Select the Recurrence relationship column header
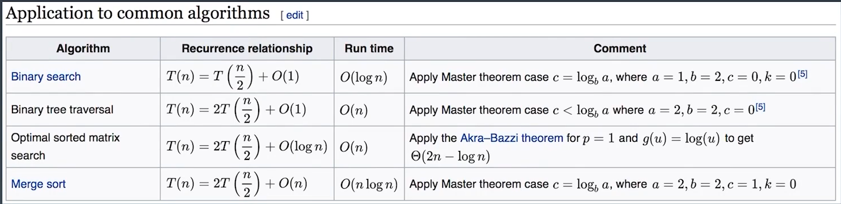This screenshot has height=204, width=841. [247, 49]
